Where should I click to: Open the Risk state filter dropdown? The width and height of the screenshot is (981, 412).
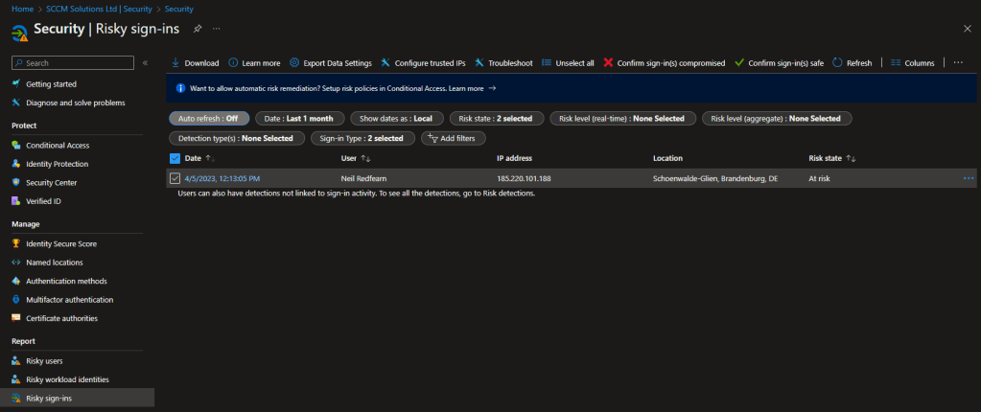click(496, 119)
